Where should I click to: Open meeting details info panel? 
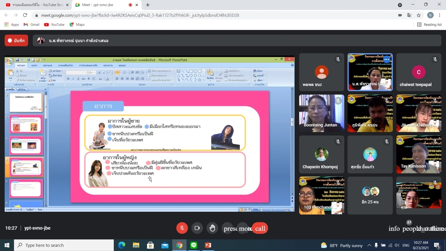tap(394, 229)
